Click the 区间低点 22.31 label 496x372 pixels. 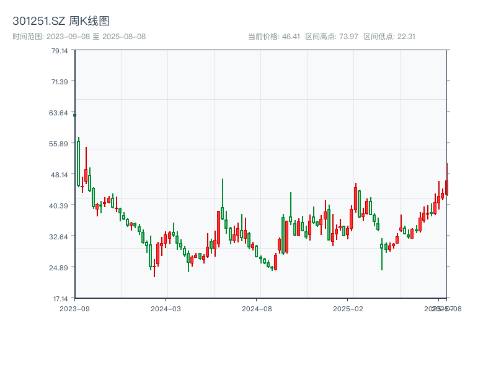click(389, 37)
